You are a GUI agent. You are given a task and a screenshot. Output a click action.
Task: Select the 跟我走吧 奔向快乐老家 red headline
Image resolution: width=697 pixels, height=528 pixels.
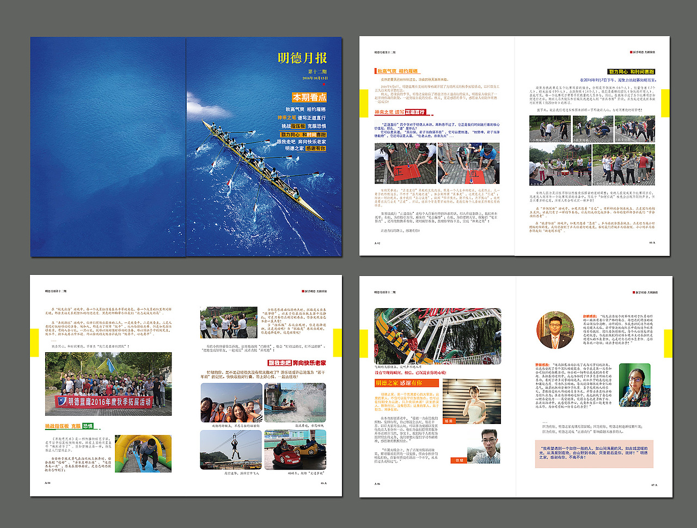point(297,363)
